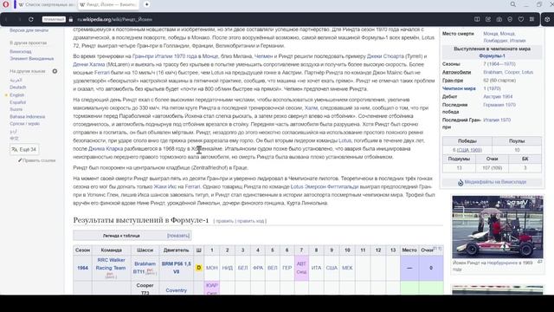The height and width of the screenshot is (312, 554).
Task: Open the reader mode book icon
Action: click(x=477, y=19)
